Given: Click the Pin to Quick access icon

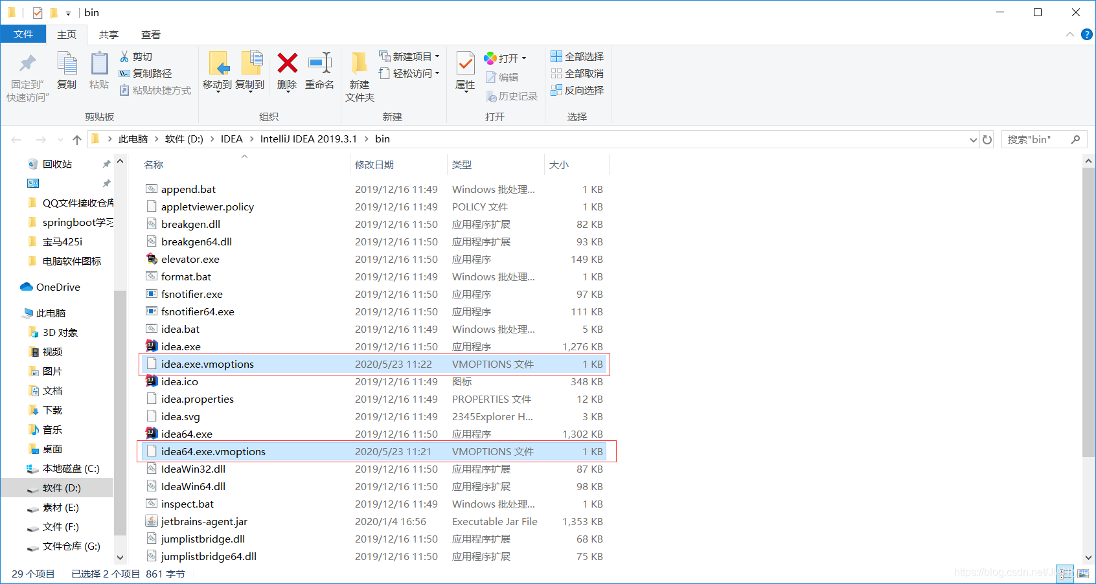Looking at the screenshot, I should tap(27, 63).
